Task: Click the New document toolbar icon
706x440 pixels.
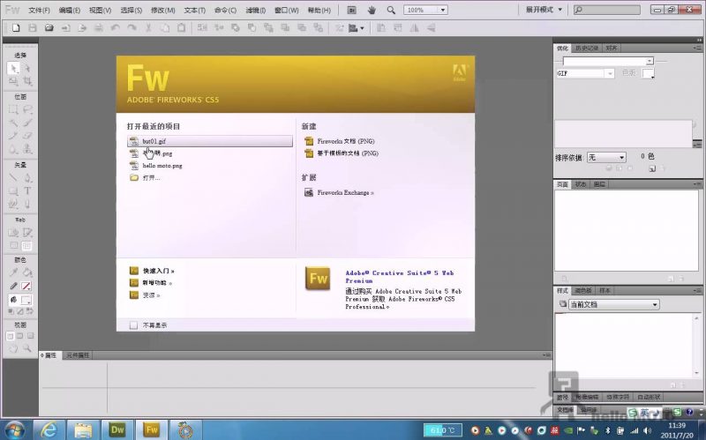Action: tap(15, 28)
